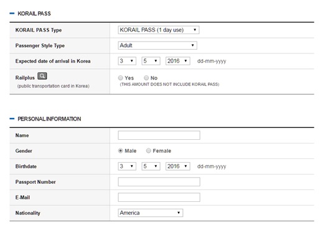Focus the E-Mail input field
Viewport: 323px width, 228px height.
pos(159,198)
